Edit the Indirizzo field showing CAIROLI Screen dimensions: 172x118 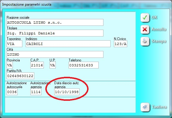68,44
